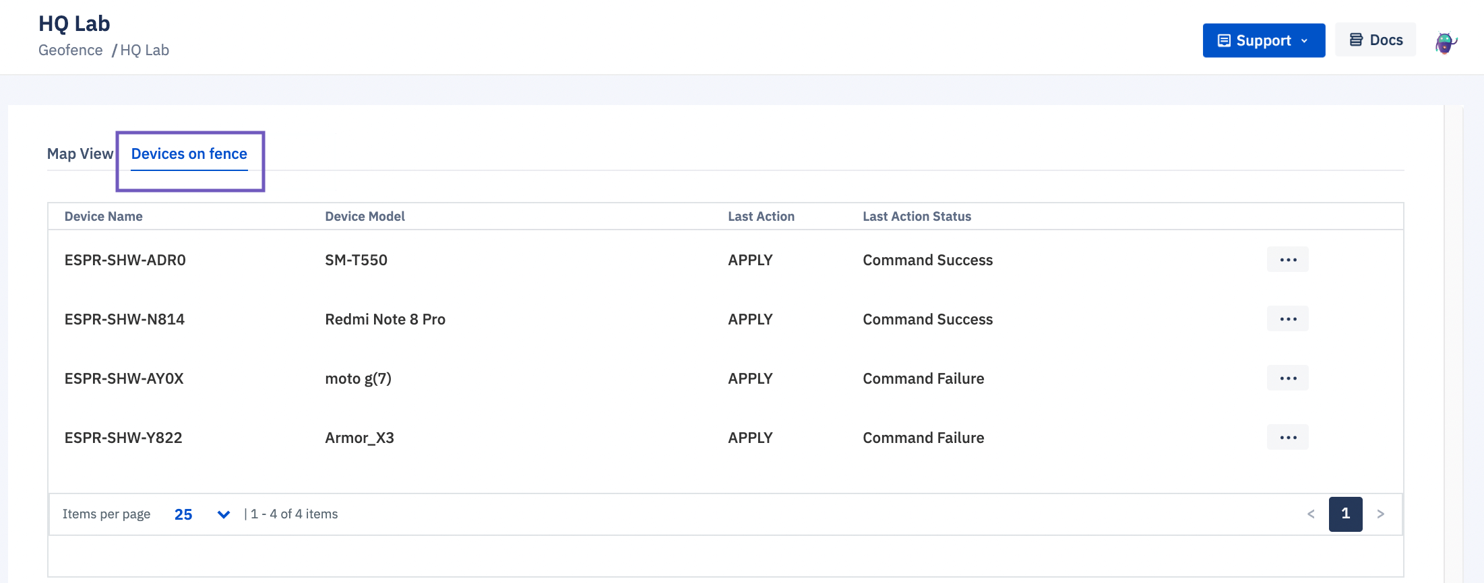Open more actions for ESPR-SHW-ADR0
Viewport: 1484px width, 583px height.
click(x=1287, y=260)
